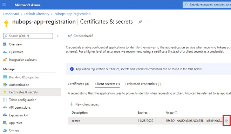Switch to Federated credentials (0) tab

coord(143,84)
